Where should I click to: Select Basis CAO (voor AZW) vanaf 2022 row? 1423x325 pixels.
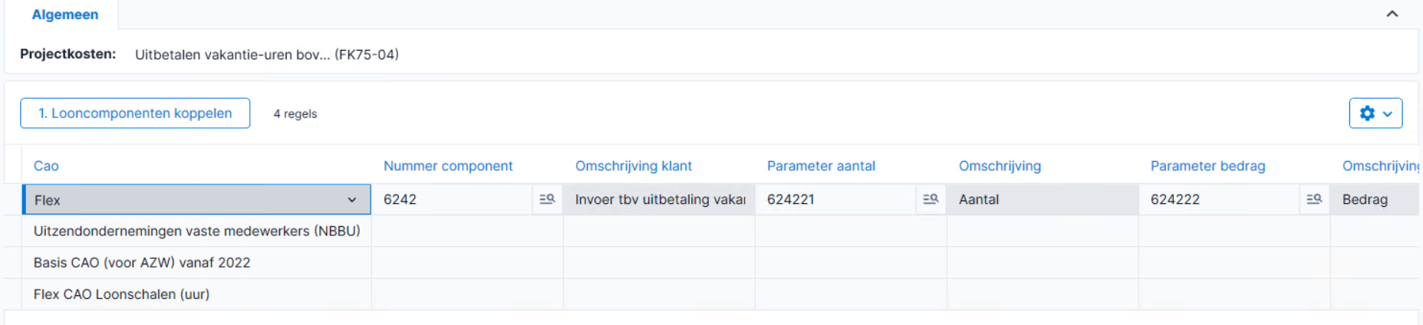click(197, 262)
